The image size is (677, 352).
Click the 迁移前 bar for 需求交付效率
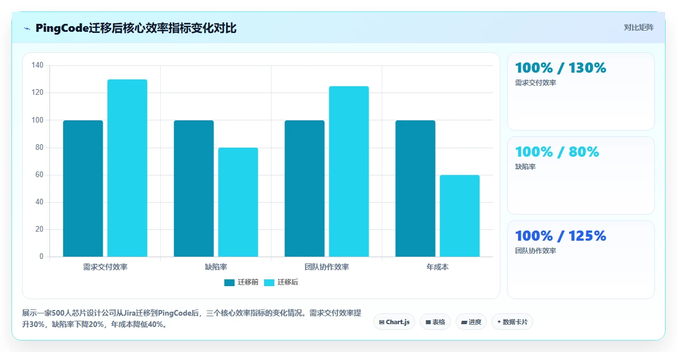pyautogui.click(x=83, y=188)
